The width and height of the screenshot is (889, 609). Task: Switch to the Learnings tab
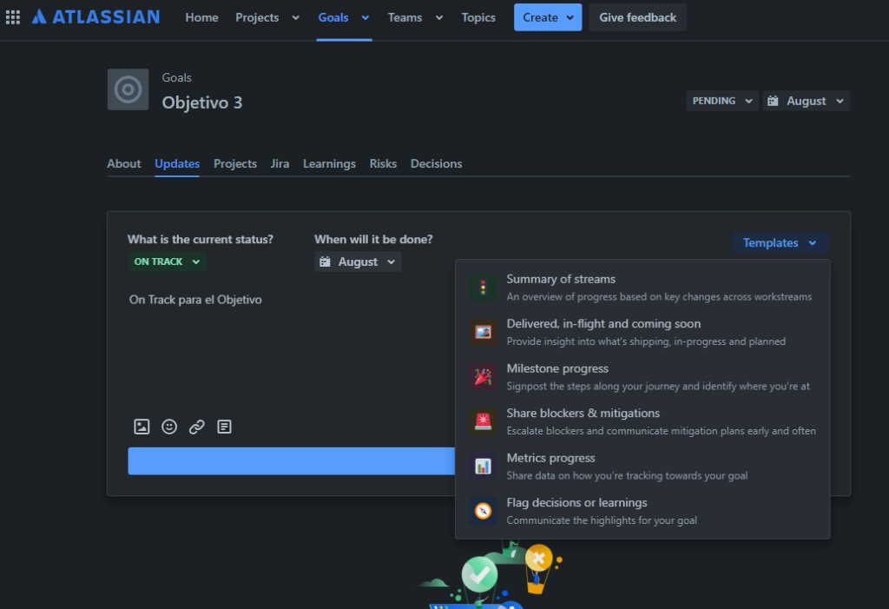tap(329, 163)
